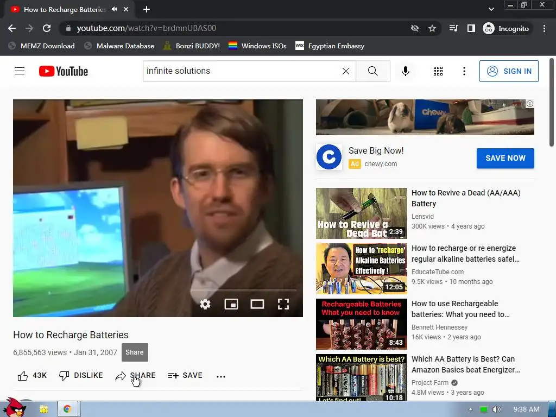
Task: Click the search magnifier button
Action: pos(373,71)
